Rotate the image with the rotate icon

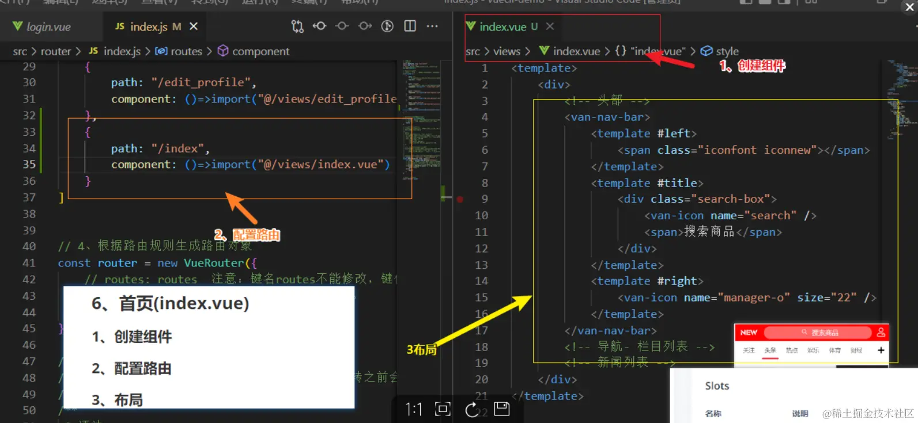click(472, 409)
